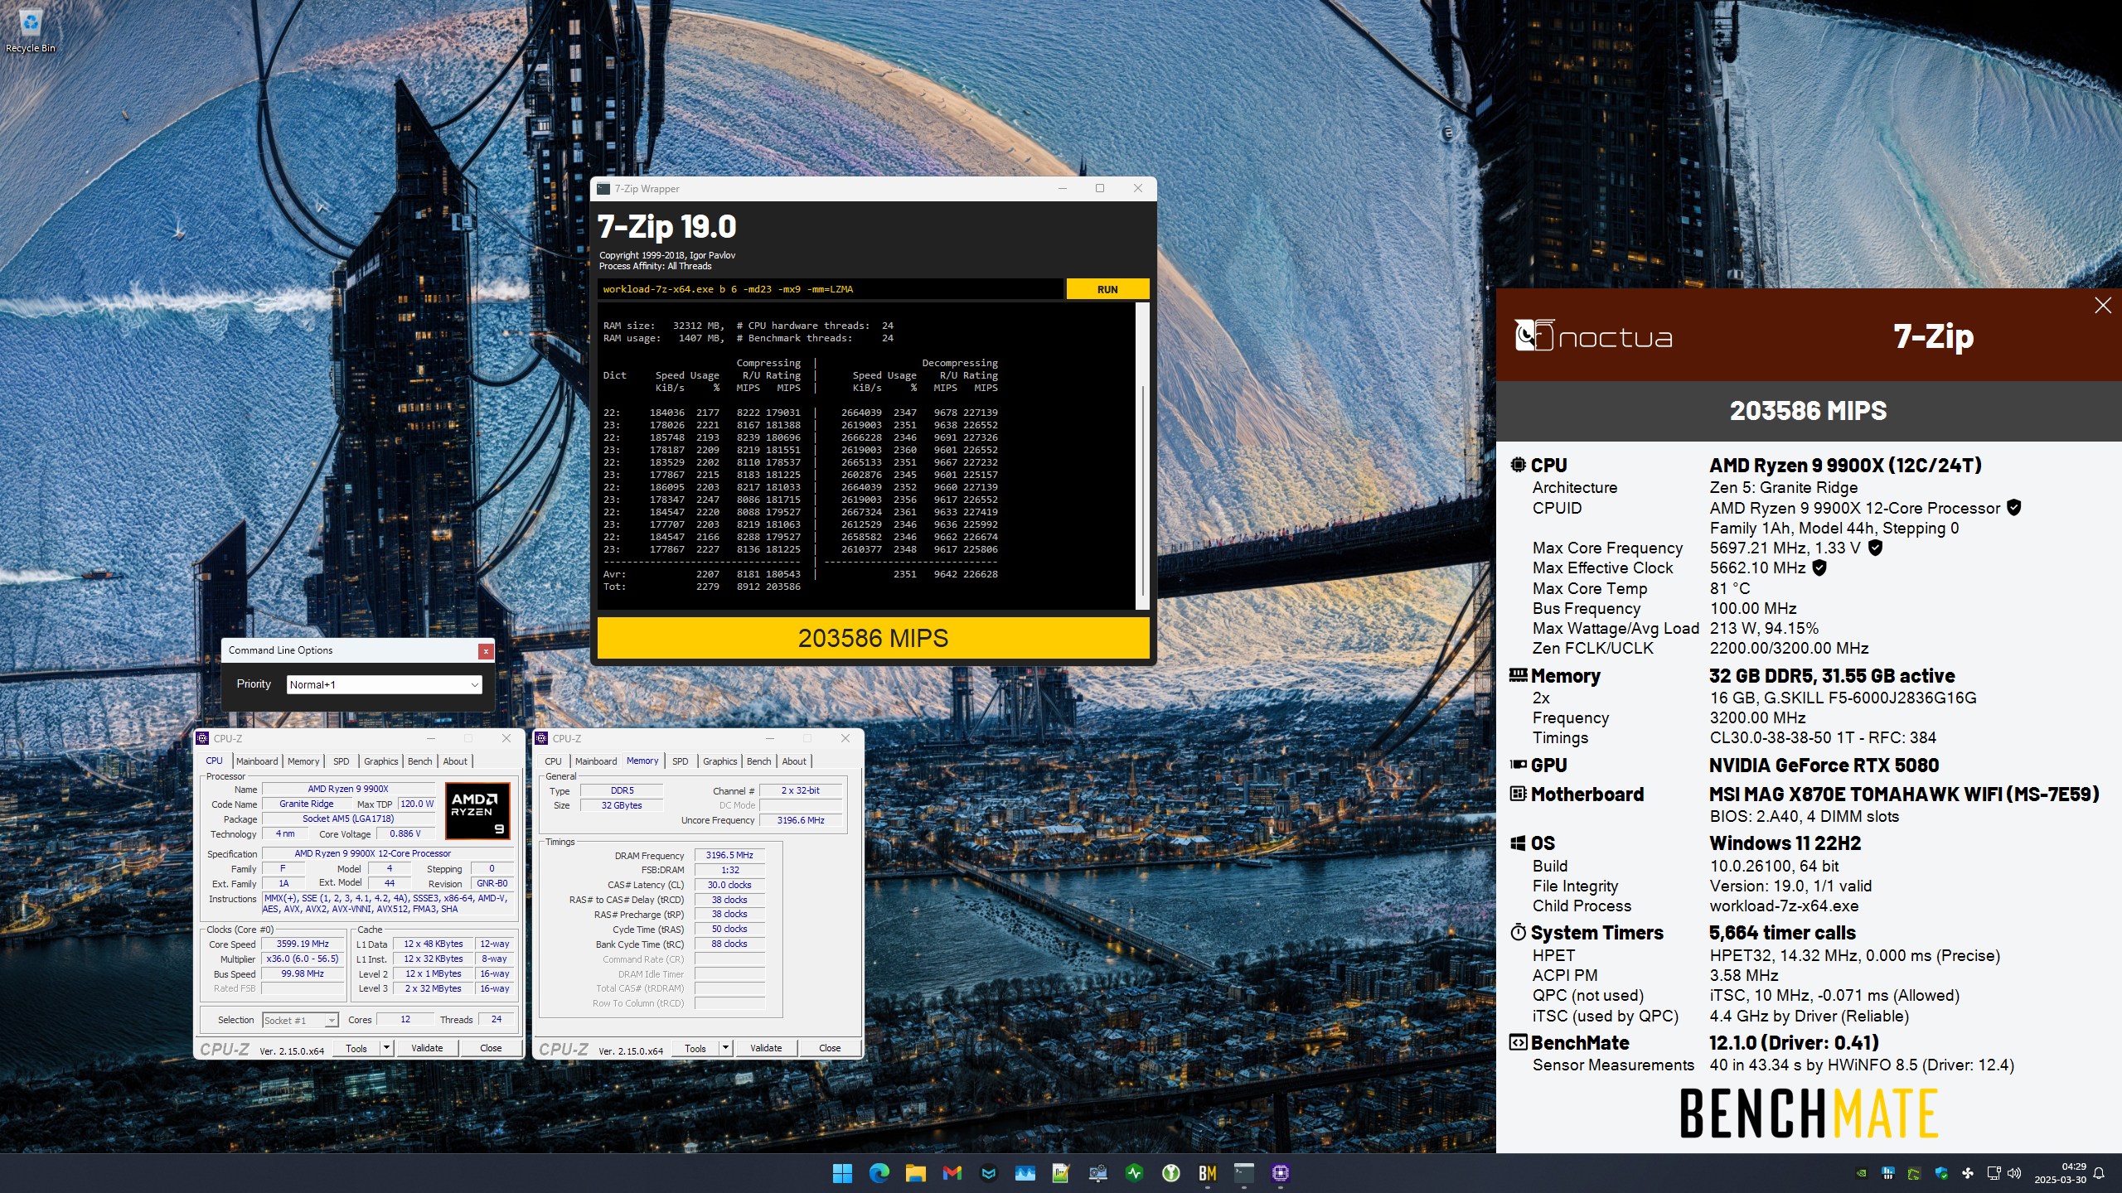Viewport: 2122px width, 1193px height.
Task: Click Validate in right CPU-Z window
Action: click(766, 1048)
